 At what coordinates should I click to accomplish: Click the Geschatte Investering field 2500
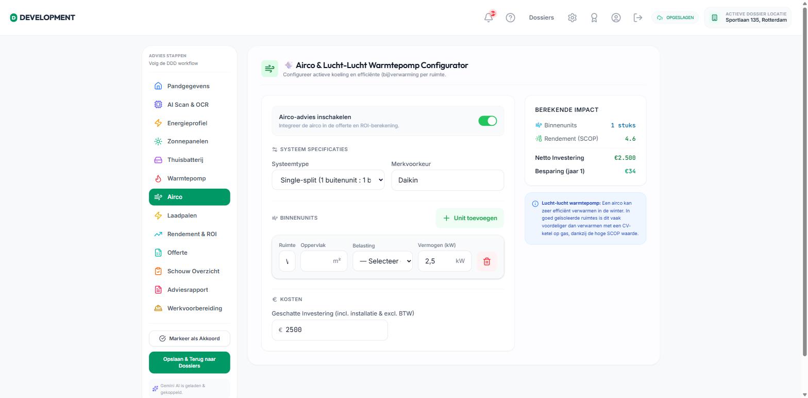click(x=330, y=330)
